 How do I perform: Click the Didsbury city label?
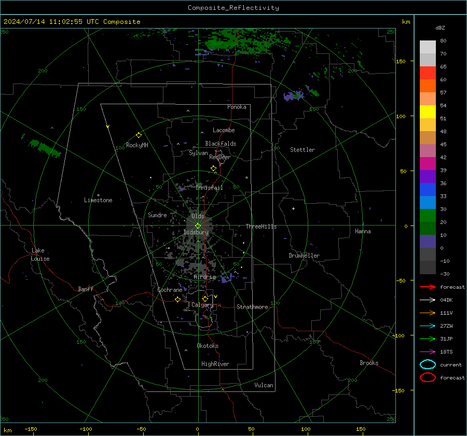tap(196, 232)
